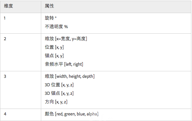
Task: Click the 方向 [x, y, z] entry
Action: 56,102
